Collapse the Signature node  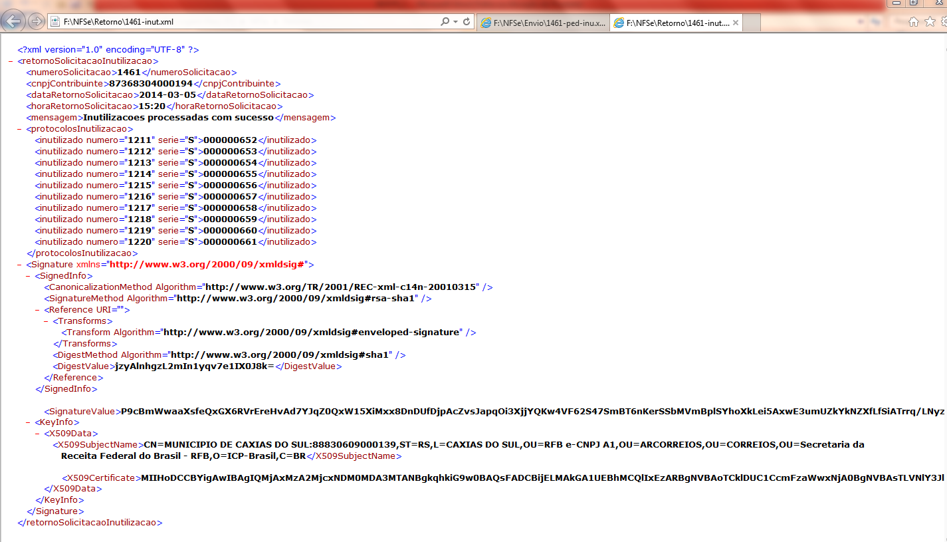pos(20,265)
